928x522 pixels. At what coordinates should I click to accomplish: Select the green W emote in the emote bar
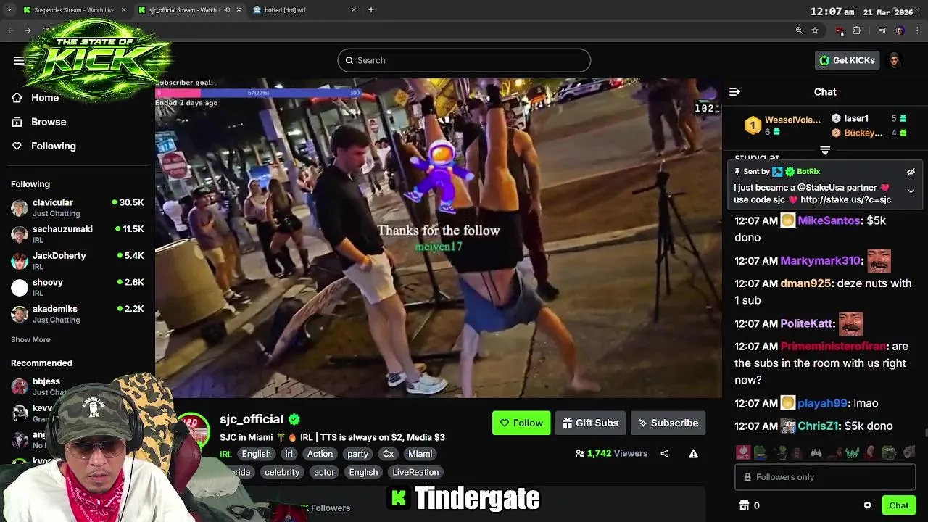coord(852,452)
